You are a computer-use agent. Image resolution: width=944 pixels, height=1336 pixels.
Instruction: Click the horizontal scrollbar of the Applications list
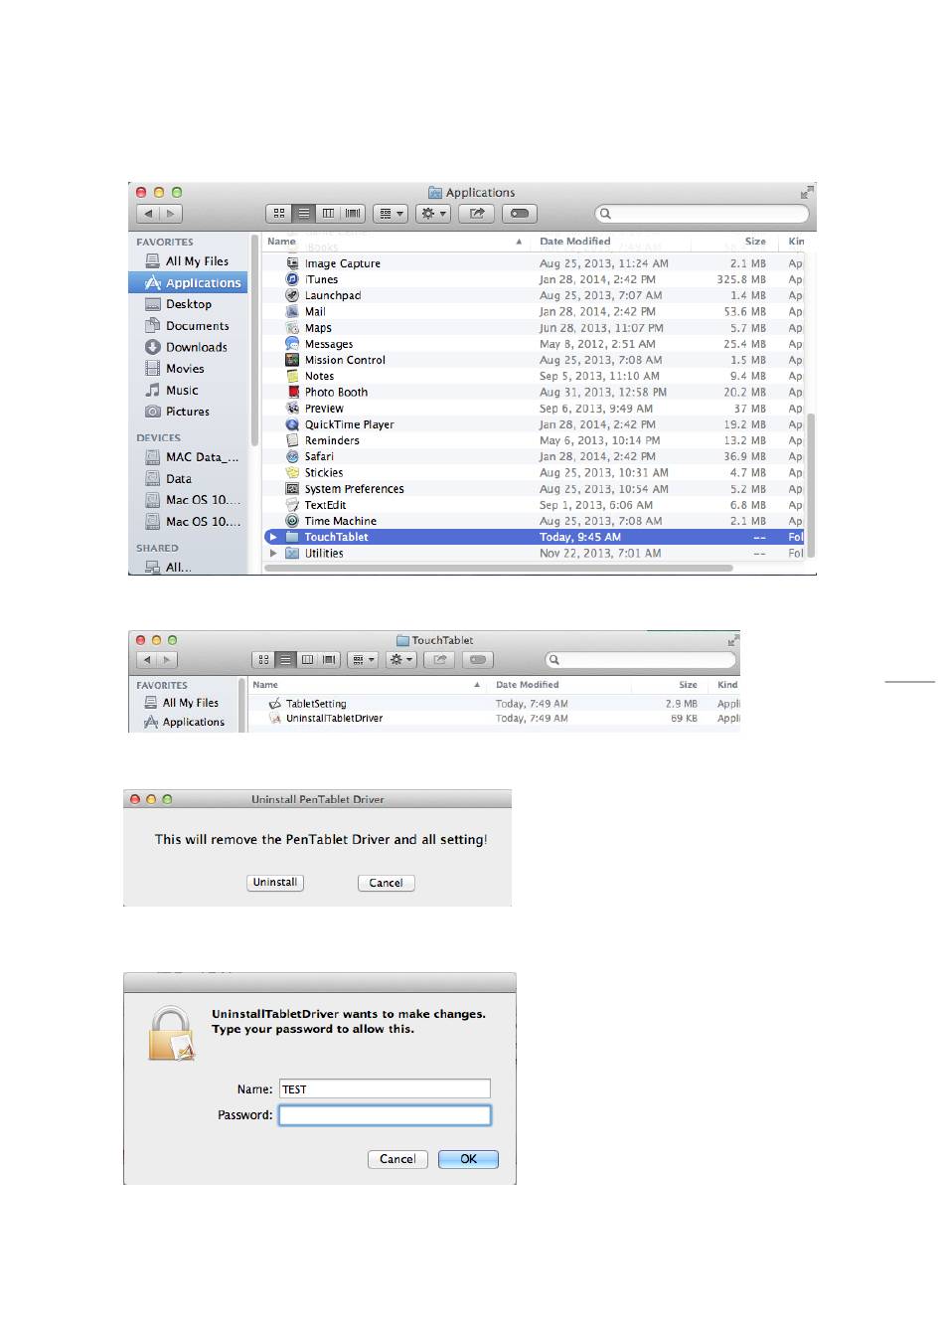(x=500, y=569)
